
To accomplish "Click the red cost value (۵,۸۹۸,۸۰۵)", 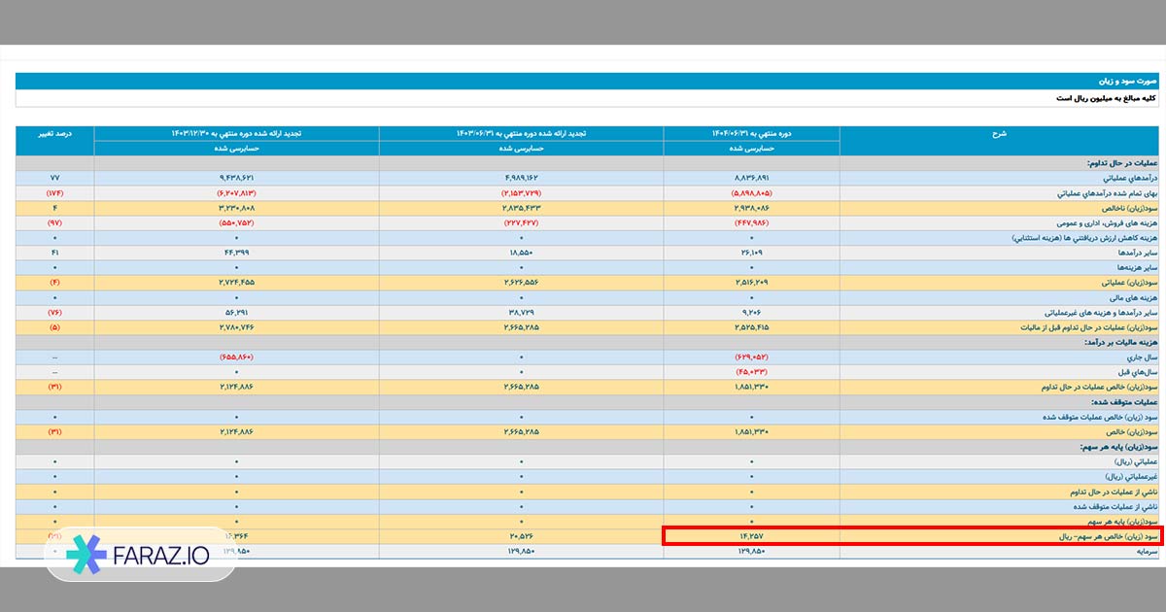I will pos(752,193).
